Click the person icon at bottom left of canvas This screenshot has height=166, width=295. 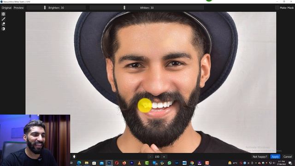(x=74, y=156)
